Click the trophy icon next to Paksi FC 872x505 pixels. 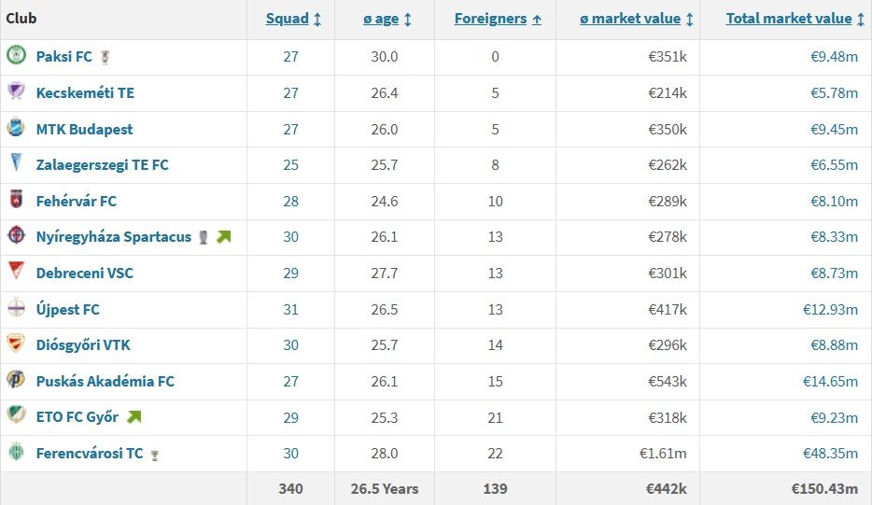coord(105,57)
